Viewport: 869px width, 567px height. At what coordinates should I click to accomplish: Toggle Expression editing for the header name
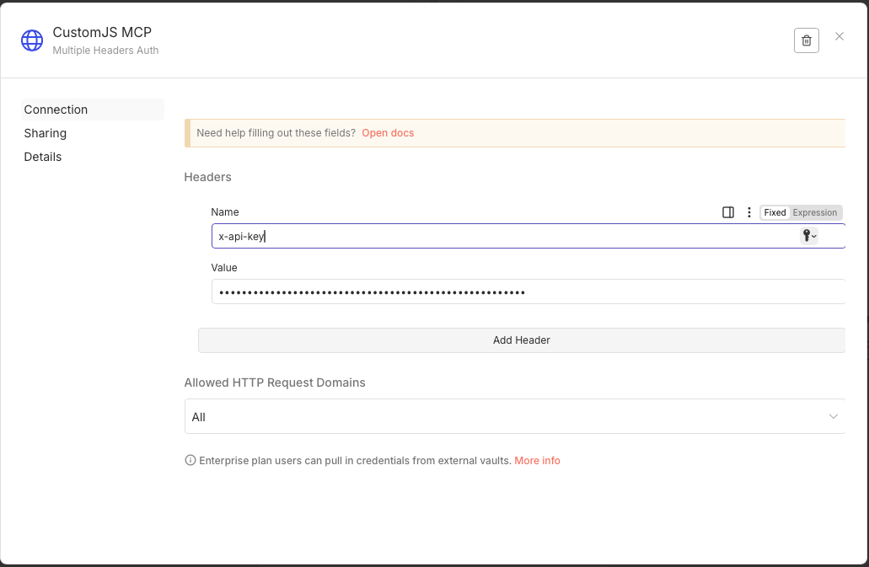(x=816, y=211)
